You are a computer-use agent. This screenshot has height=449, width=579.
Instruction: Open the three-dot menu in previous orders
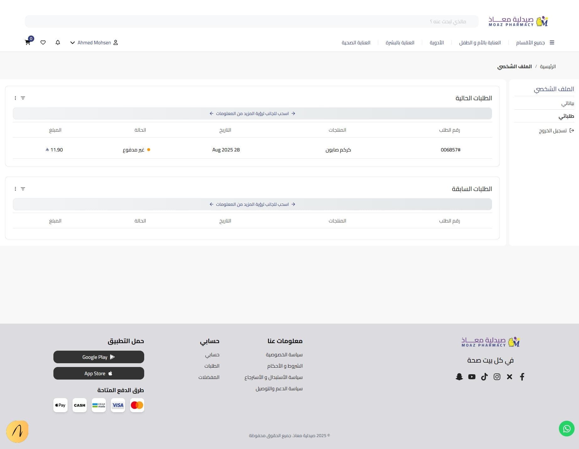point(15,189)
